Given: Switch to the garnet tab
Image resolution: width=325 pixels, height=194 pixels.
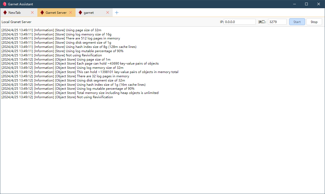Looking at the screenshot, I should click(x=89, y=12).
